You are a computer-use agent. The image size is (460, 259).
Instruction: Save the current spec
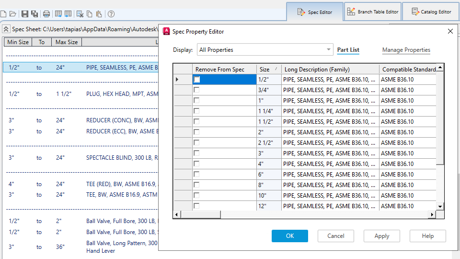click(25, 14)
